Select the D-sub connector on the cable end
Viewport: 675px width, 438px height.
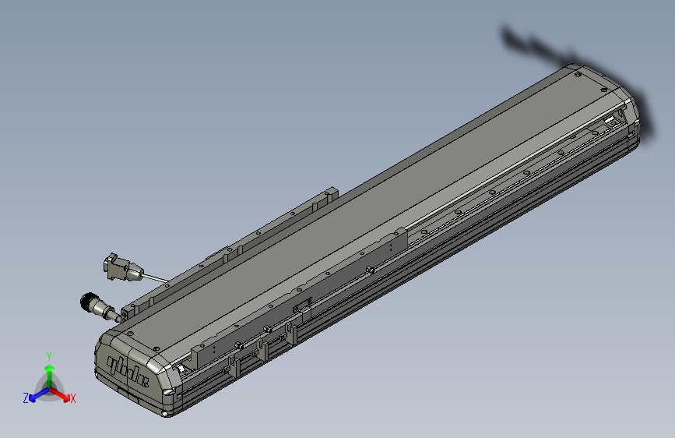tap(122, 268)
